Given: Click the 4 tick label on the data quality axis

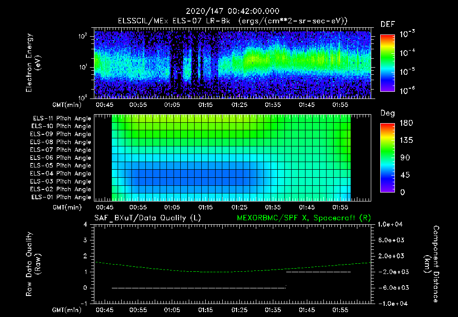Looking at the screenshot, I should tap(85, 225).
